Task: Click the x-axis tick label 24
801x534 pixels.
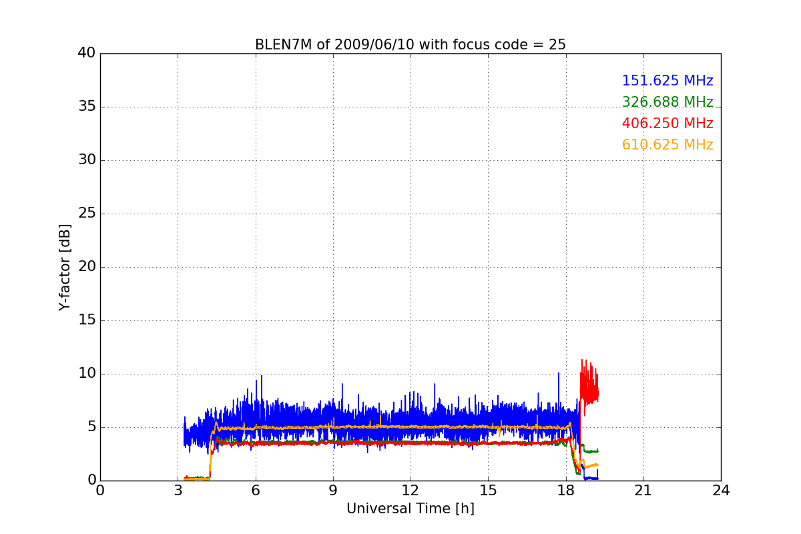Action: (x=721, y=490)
